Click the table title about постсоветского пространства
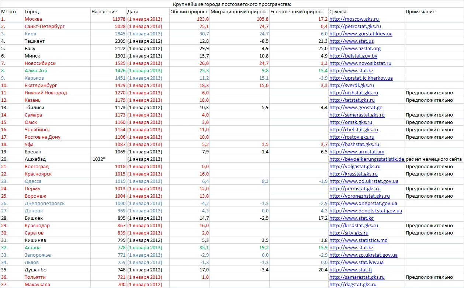 click(x=232, y=4)
